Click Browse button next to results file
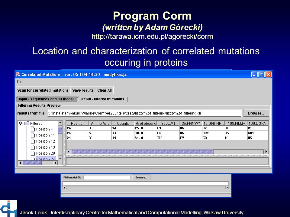The image size is (290, 217). pos(256,113)
